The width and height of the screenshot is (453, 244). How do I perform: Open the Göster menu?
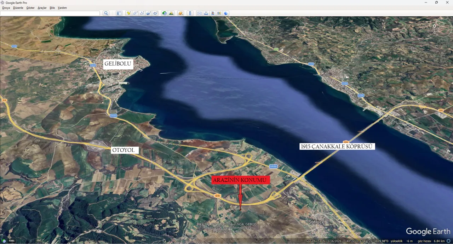30,8
